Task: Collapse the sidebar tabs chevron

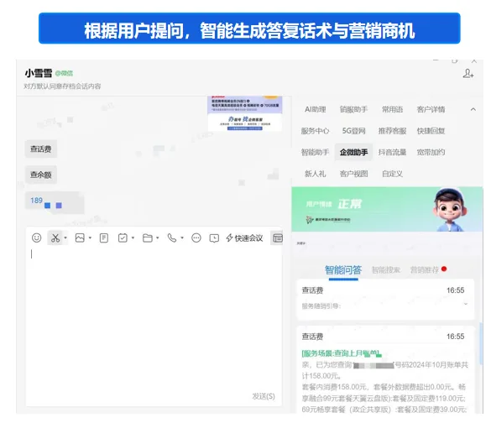Action: coord(473,109)
